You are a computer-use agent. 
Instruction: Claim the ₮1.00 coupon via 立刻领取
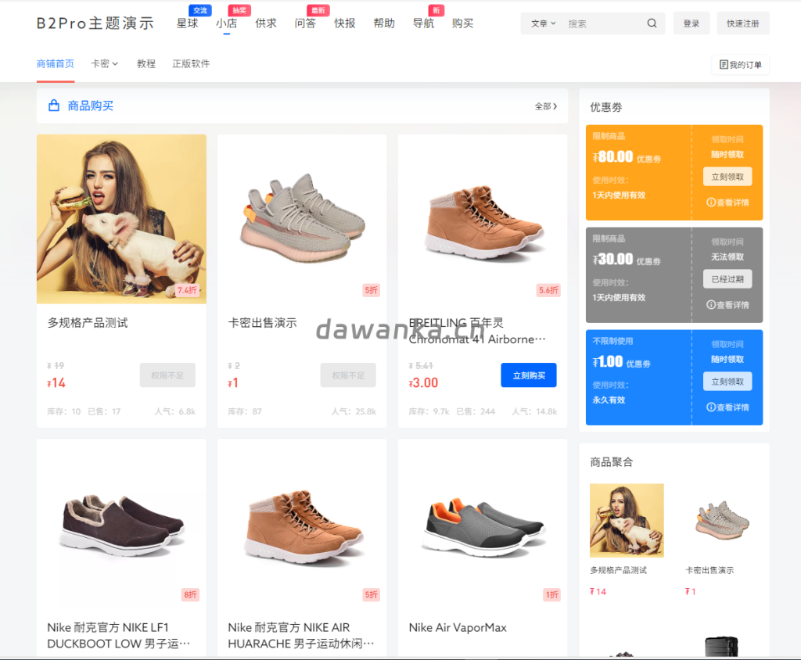[727, 382]
